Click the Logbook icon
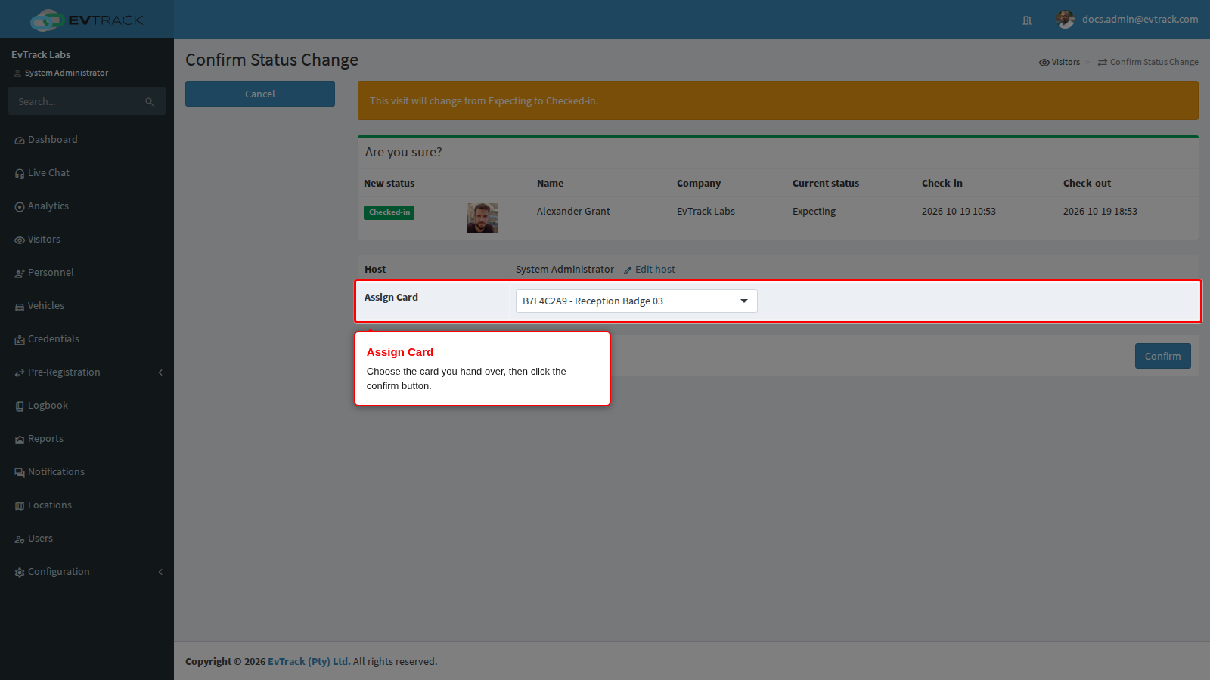1210x680 pixels. click(20, 406)
